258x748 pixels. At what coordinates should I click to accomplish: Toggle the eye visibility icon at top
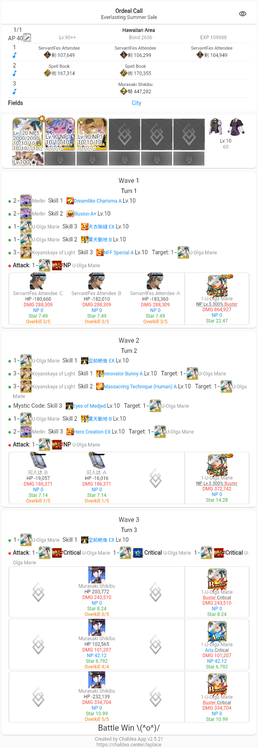[243, 14]
